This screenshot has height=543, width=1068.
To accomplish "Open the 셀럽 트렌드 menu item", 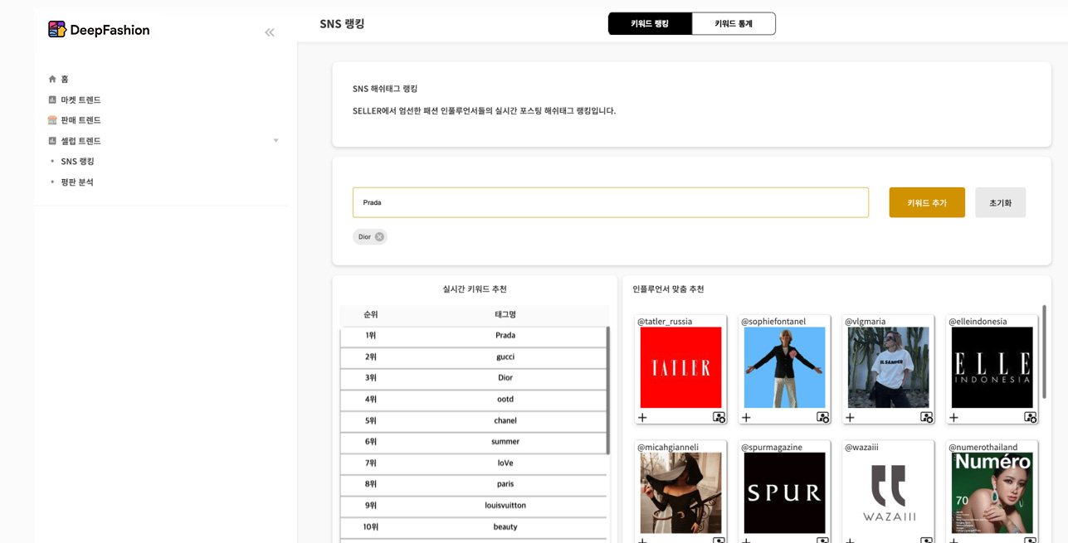I will click(x=80, y=141).
